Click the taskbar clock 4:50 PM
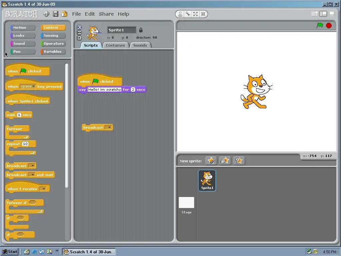The width and height of the screenshot is (341, 256). coord(329,252)
